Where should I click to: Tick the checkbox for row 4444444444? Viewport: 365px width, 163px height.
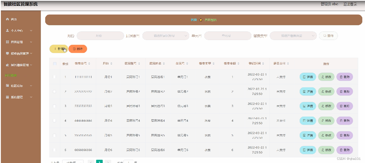(x=55, y=121)
